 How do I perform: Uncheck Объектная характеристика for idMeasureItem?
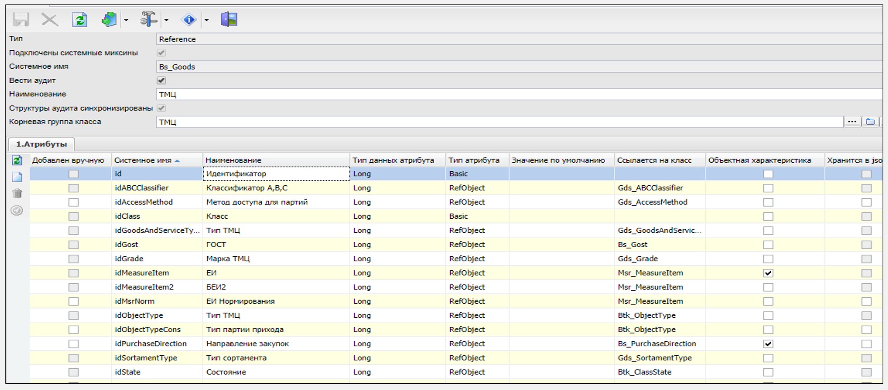(768, 273)
